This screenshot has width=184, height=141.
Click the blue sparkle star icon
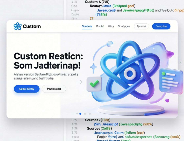click(93, 68)
